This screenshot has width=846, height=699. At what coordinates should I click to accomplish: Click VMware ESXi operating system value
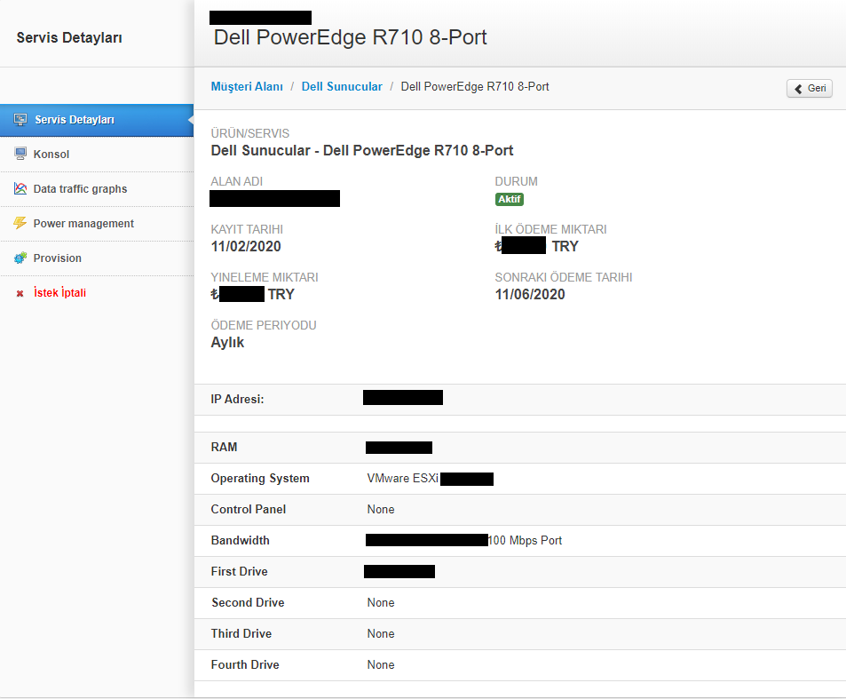(x=402, y=478)
